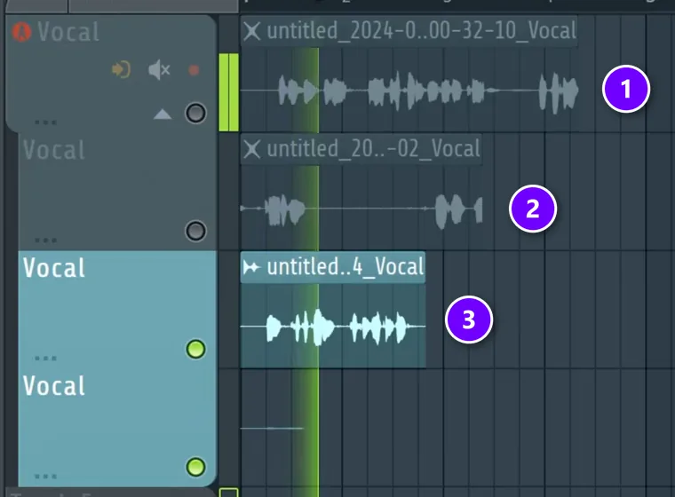The image size is (675, 497).
Task: Open options dots on fourth Vocal track
Action: pyautogui.click(x=45, y=477)
